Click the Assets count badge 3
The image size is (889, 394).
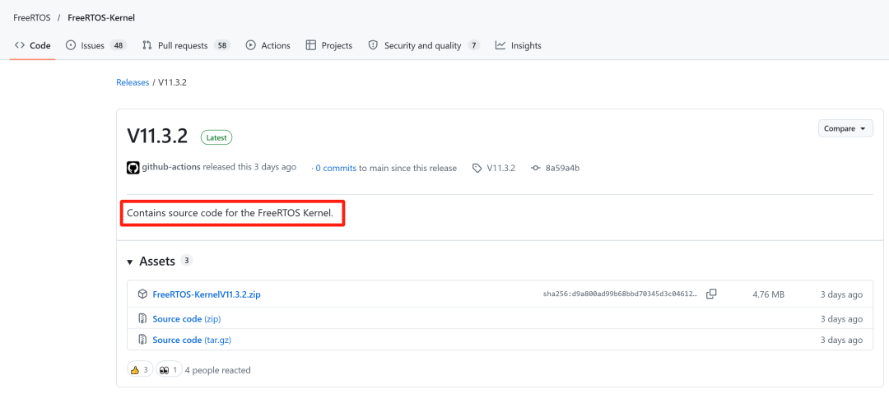point(187,260)
